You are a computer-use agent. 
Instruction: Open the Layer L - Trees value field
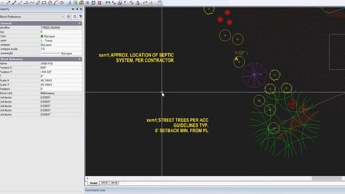(61, 40)
